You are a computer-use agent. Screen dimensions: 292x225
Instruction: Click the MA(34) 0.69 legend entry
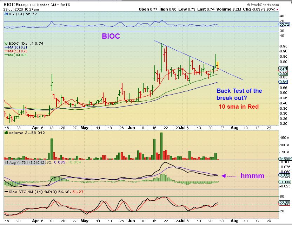point(16,55)
